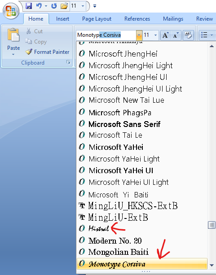216x275 pixels.
Task: Click the Bullets list icon
Action: coord(204,35)
